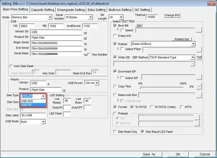217x158 pixels.
Task: Enable the Select ISP checkbox
Action: pos(122,78)
